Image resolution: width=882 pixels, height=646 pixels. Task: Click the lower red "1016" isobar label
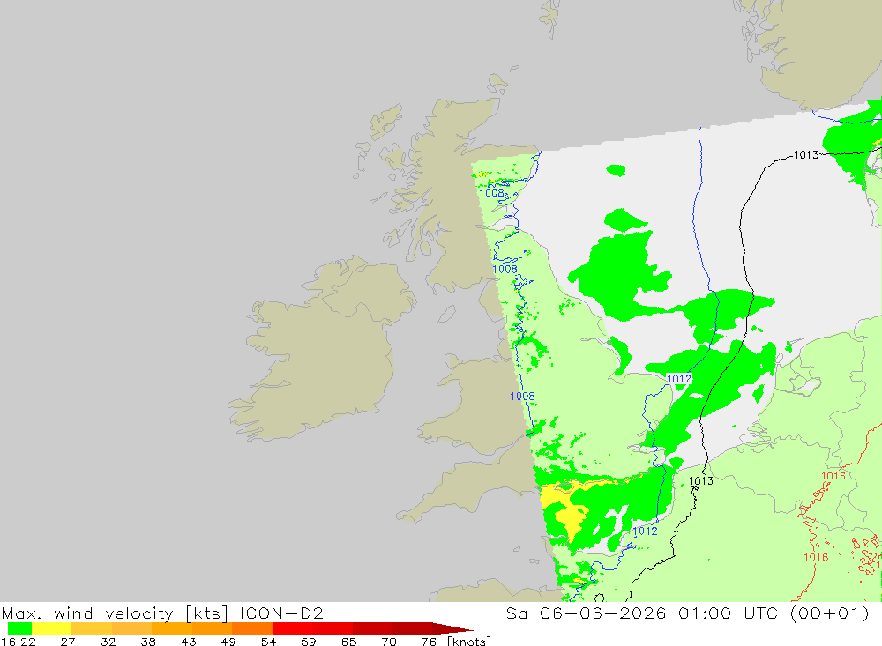816,557
